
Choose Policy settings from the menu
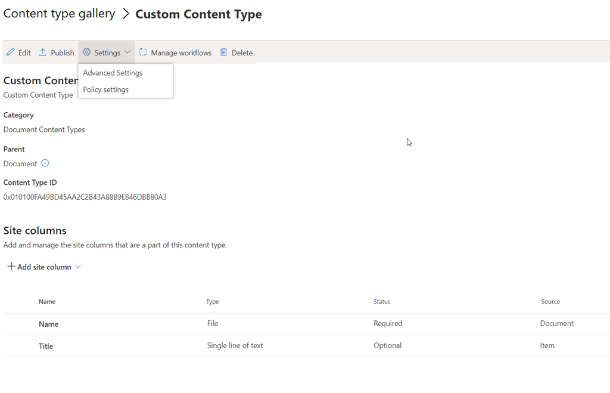(x=105, y=89)
